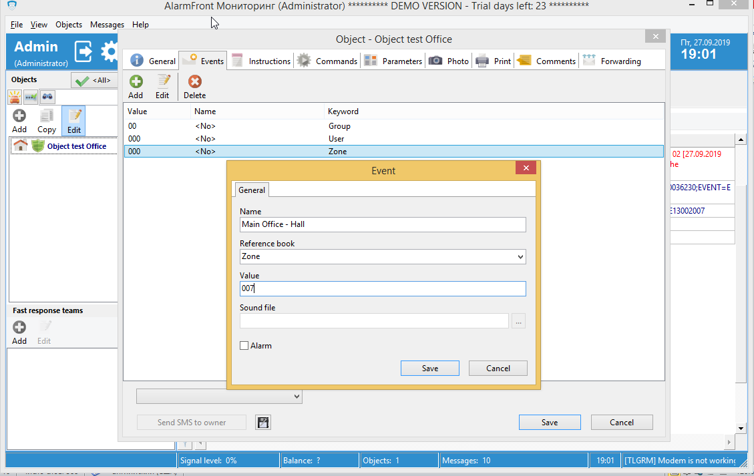This screenshot has height=476, width=754.
Task: Cancel the Event dialog
Action: 498,369
